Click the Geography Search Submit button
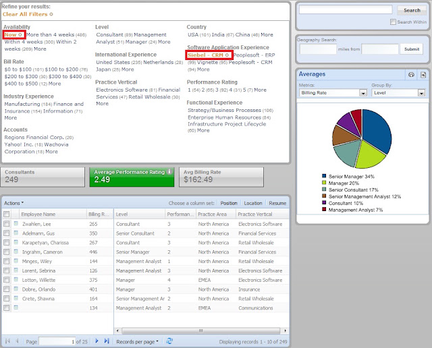This screenshot has height=348, width=432. pos(412,49)
